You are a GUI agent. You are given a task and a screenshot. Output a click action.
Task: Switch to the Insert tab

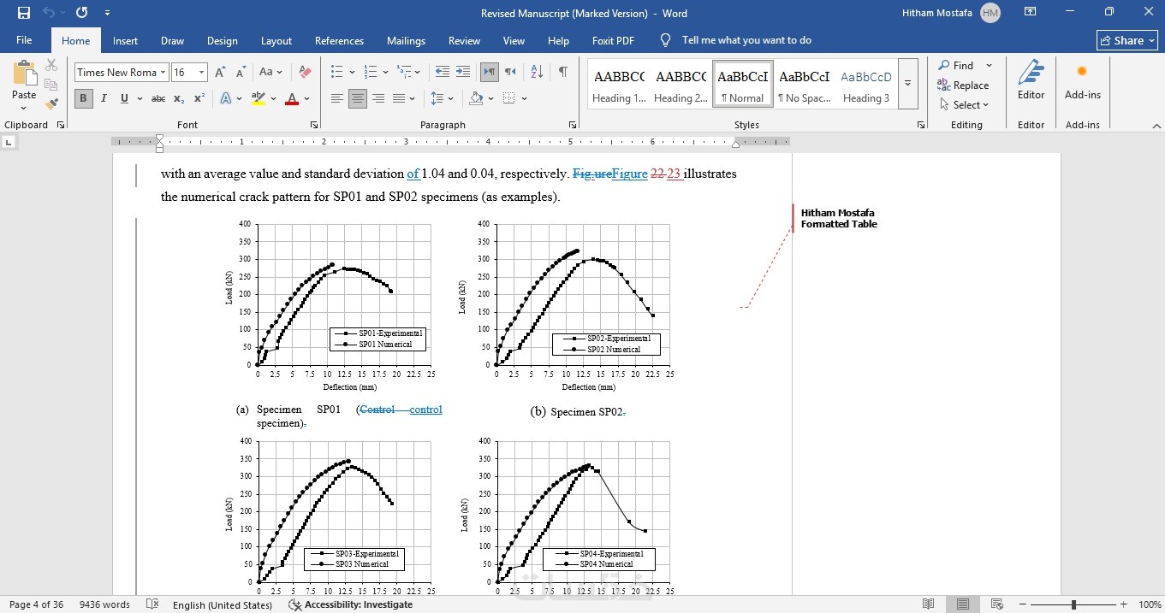coord(125,40)
